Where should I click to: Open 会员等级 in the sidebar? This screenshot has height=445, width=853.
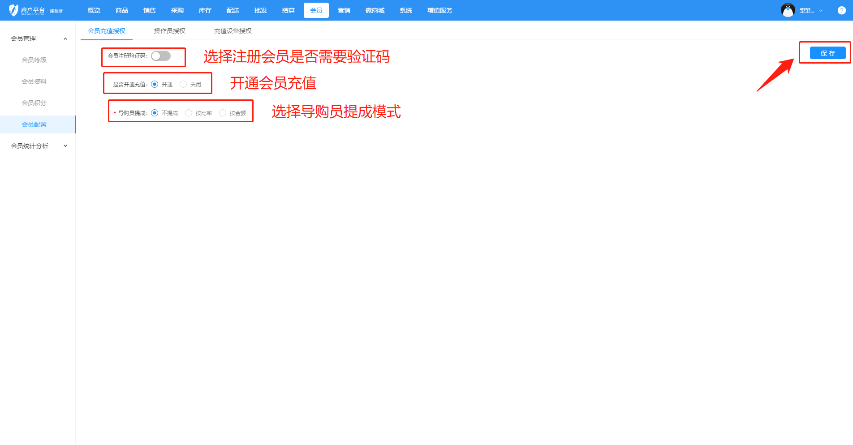tap(34, 60)
